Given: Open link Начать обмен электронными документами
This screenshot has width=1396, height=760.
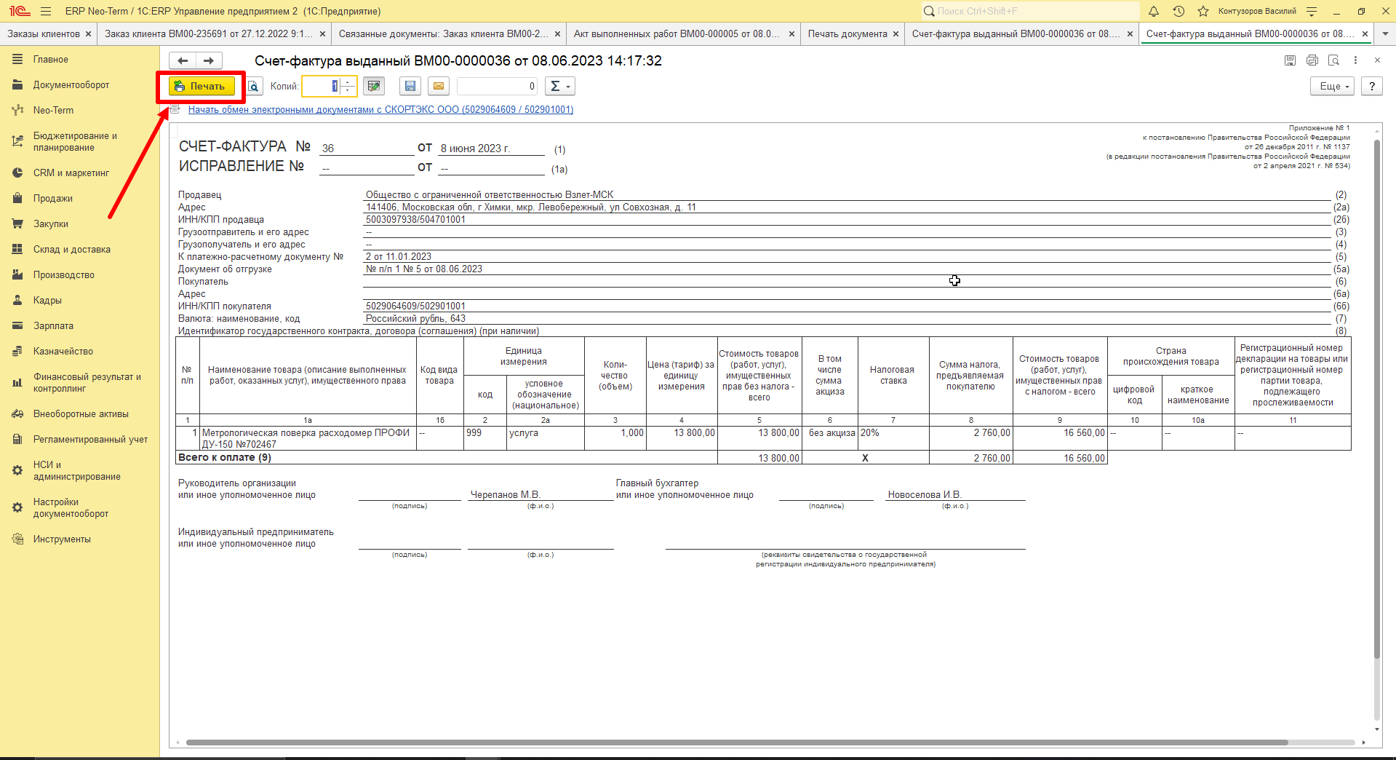Looking at the screenshot, I should [x=380, y=109].
